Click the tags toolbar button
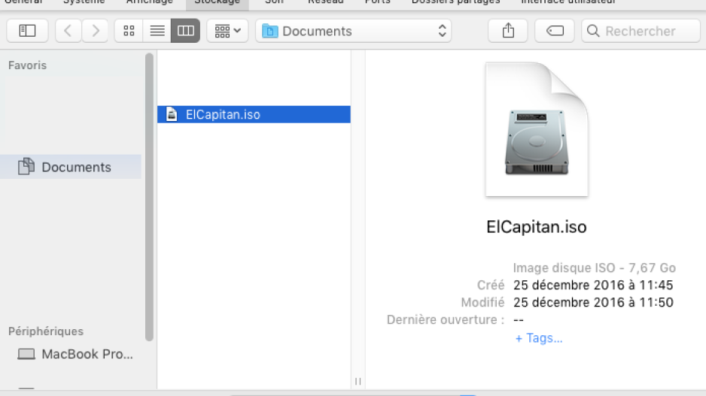This screenshot has height=396, width=706. [555, 31]
